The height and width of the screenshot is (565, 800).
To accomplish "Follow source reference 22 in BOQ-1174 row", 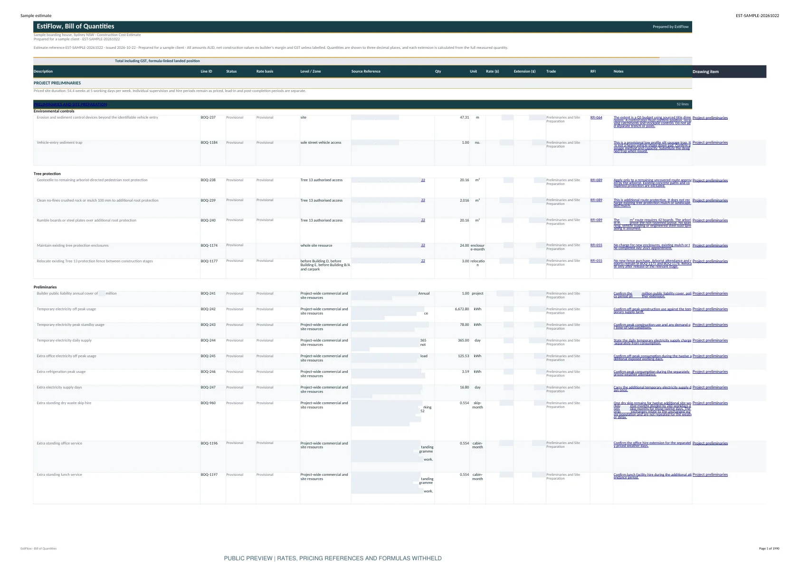I will click(423, 245).
